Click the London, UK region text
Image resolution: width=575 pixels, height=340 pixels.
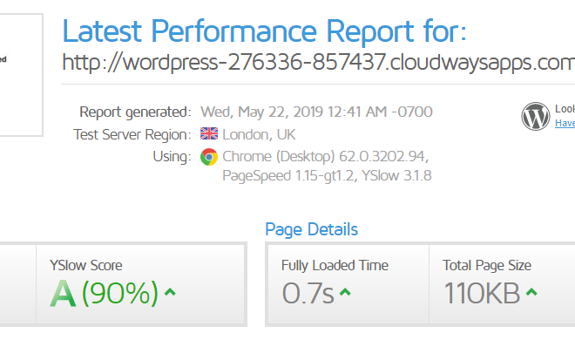pyautogui.click(x=259, y=134)
